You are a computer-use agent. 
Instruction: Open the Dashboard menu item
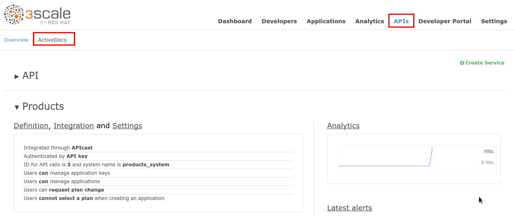235,21
